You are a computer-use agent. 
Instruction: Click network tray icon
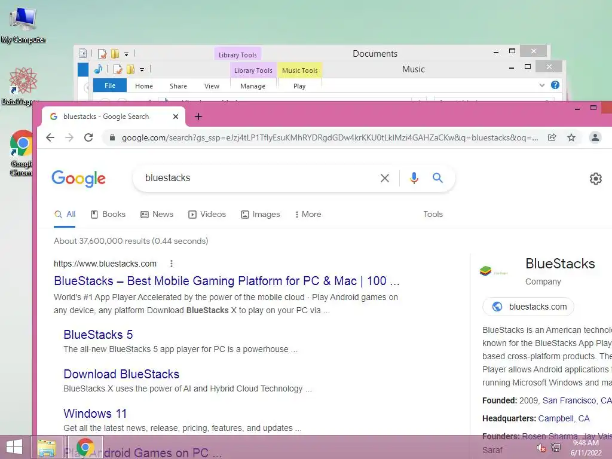[556, 447]
